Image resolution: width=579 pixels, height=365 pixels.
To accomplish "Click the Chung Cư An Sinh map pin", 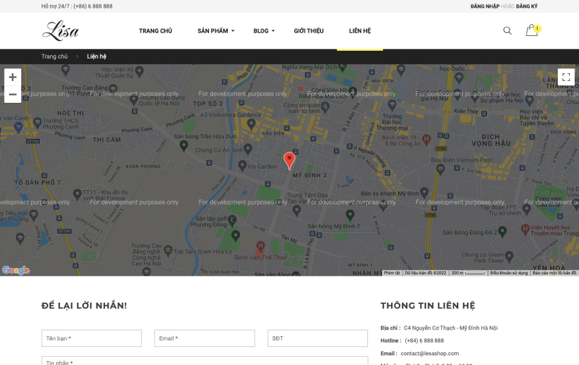I will click(x=248, y=149).
